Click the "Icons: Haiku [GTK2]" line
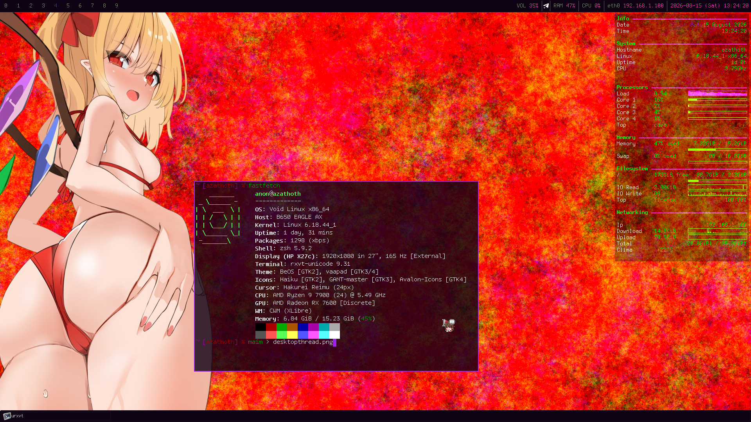Image resolution: width=751 pixels, height=422 pixels. pos(361,280)
